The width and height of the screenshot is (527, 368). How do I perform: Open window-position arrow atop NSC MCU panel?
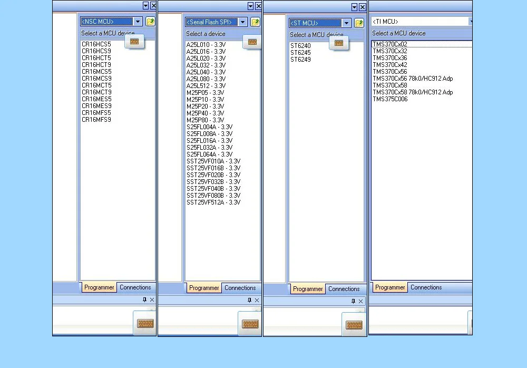[145, 6]
